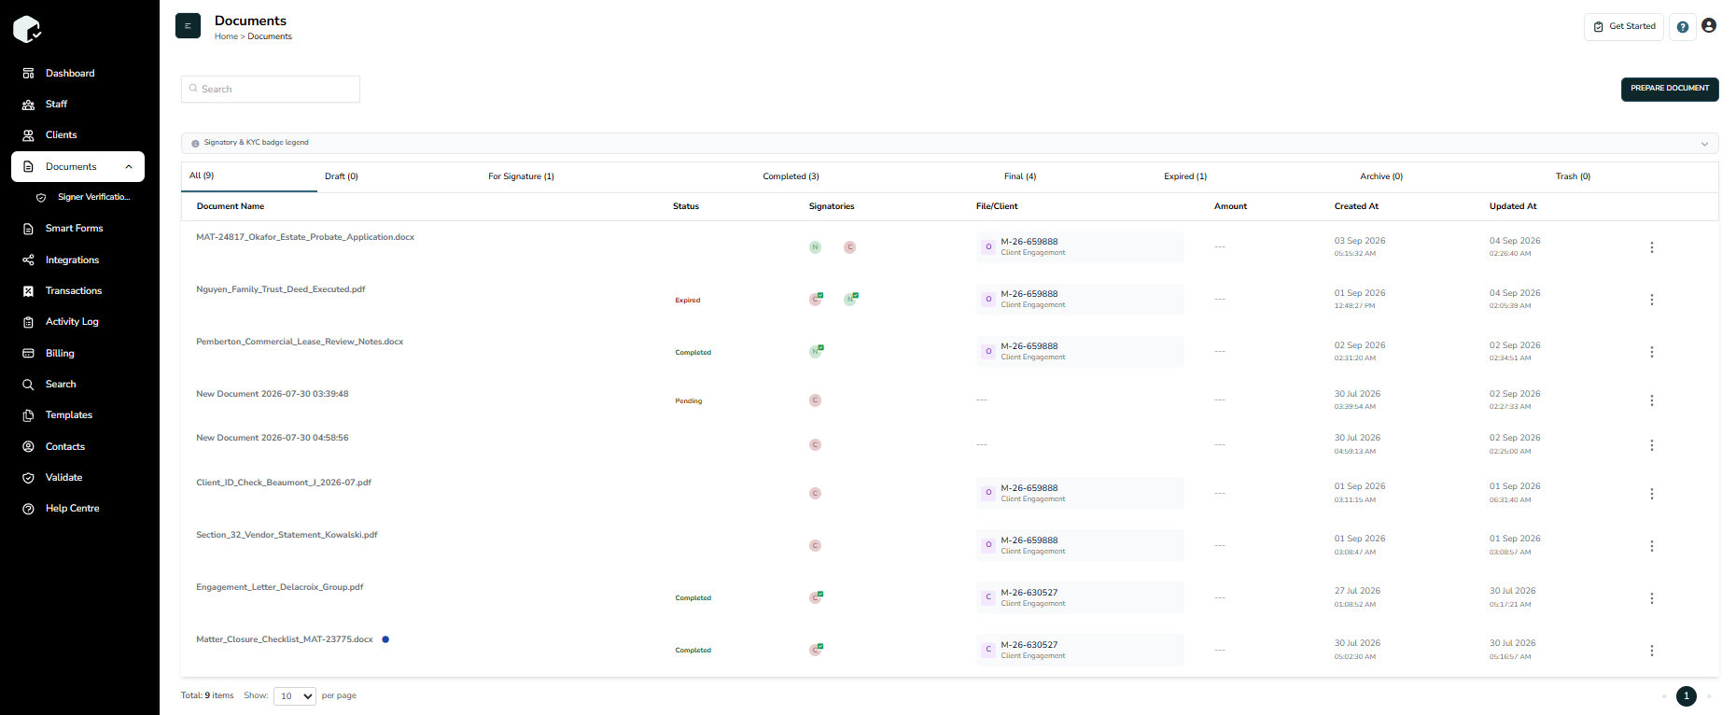
Task: Open Engagement_Letter_Delacroix_Group.pdf document
Action: 280,587
